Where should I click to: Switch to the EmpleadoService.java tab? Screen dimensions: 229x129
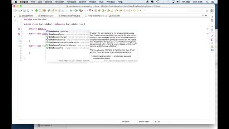[x=69, y=16]
